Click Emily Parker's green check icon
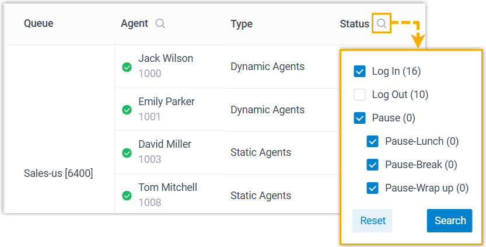The image size is (486, 247). [x=127, y=110]
